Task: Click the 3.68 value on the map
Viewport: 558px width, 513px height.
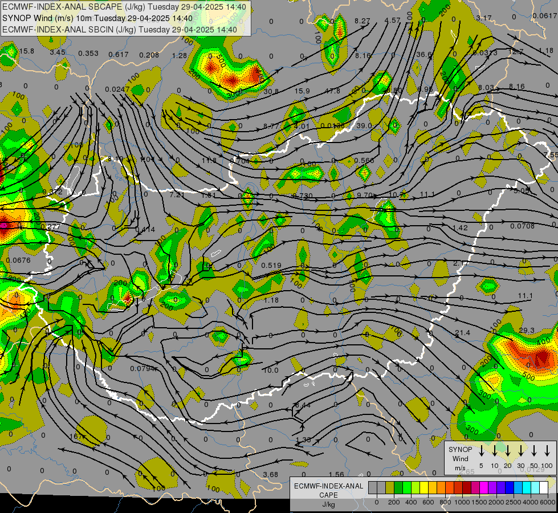Action: coord(271,475)
